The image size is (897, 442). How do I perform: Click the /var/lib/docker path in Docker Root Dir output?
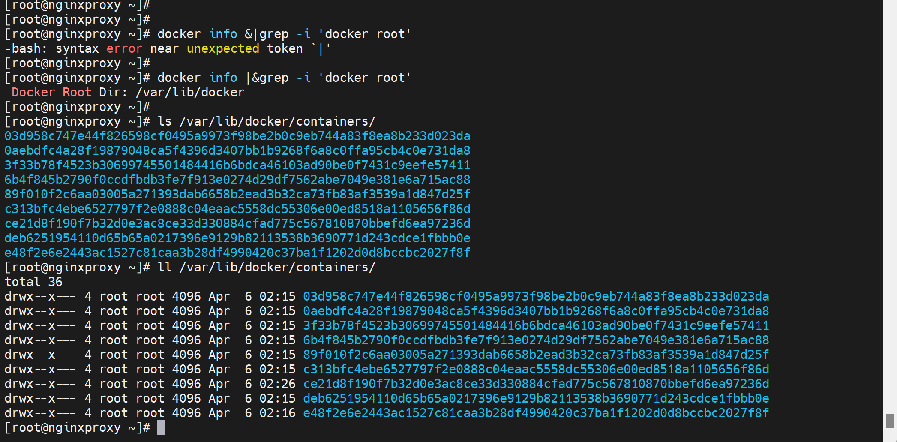[190, 92]
